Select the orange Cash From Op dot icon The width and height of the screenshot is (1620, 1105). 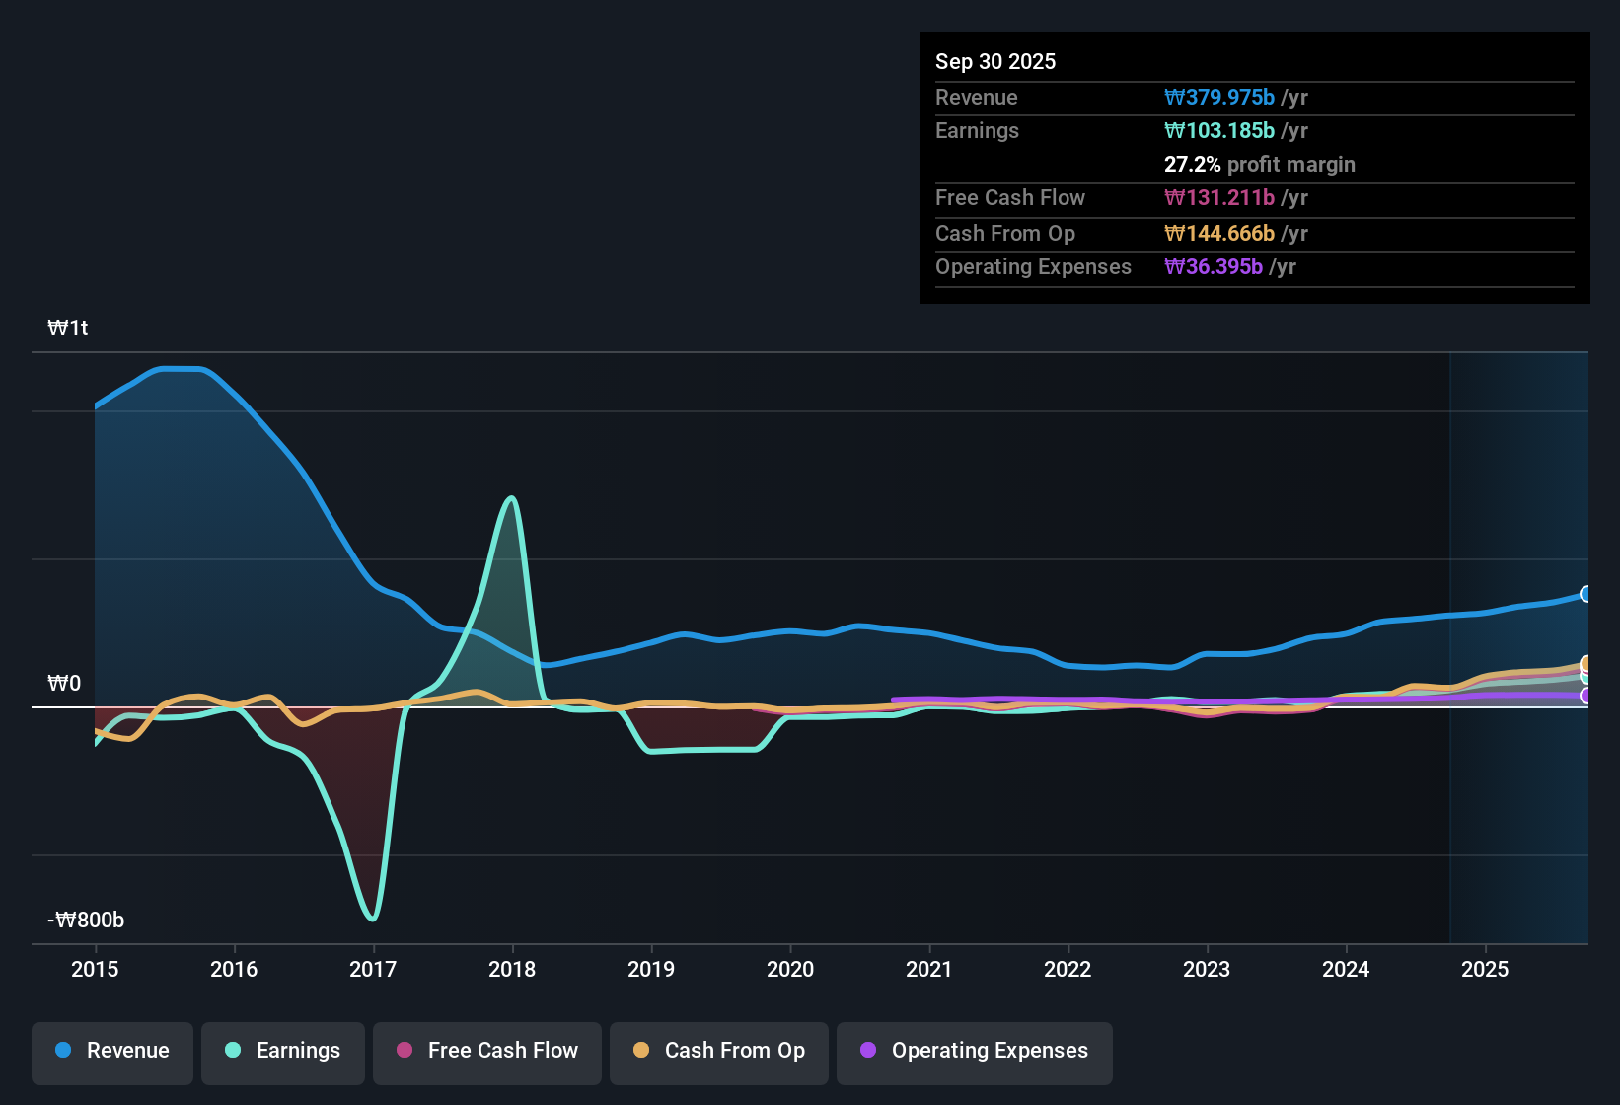coord(641,1051)
